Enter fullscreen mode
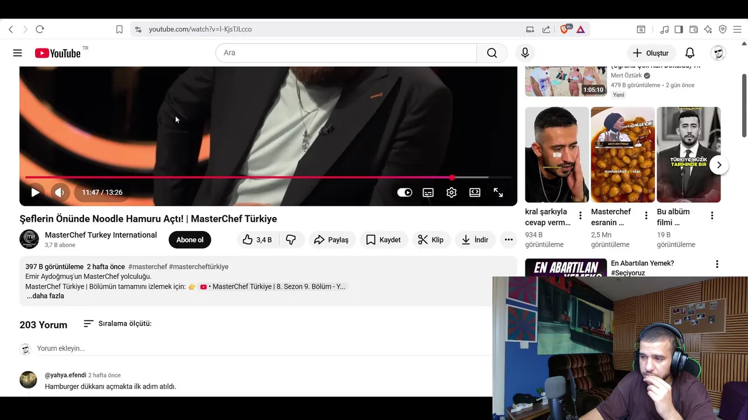 [x=498, y=192]
